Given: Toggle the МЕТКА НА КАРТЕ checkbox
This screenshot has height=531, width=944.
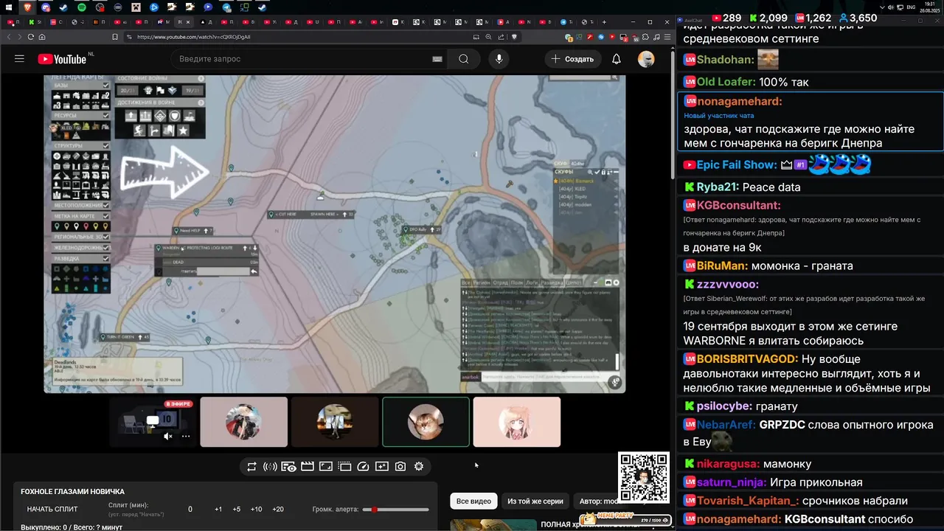Looking at the screenshot, I should 106,216.
